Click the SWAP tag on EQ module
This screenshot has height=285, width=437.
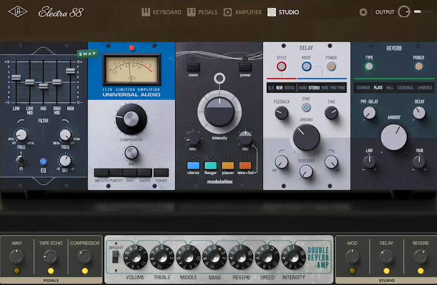pyautogui.click(x=87, y=54)
